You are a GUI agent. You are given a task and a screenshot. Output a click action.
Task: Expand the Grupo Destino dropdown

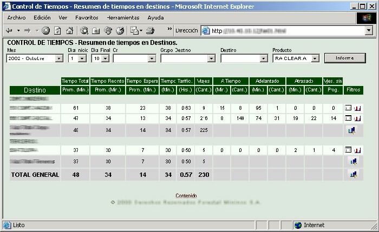click(x=211, y=58)
